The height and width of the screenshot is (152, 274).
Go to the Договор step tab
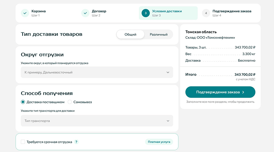(x=99, y=13)
